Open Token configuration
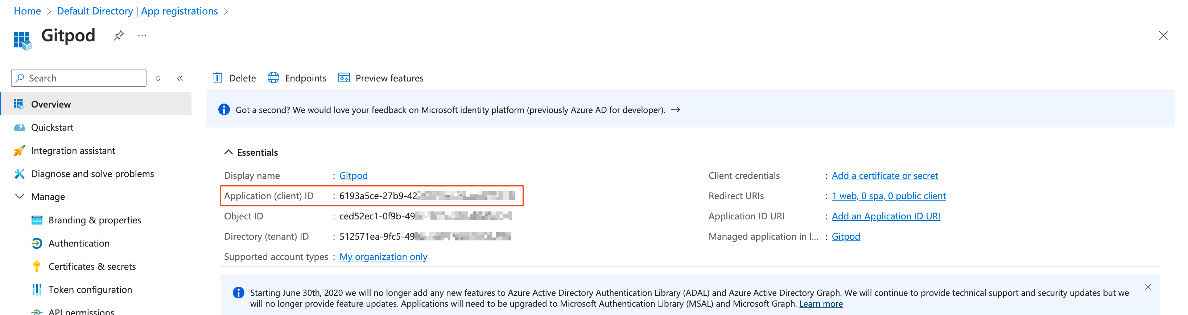Screen dimensions: 1188x315 tap(90, 290)
